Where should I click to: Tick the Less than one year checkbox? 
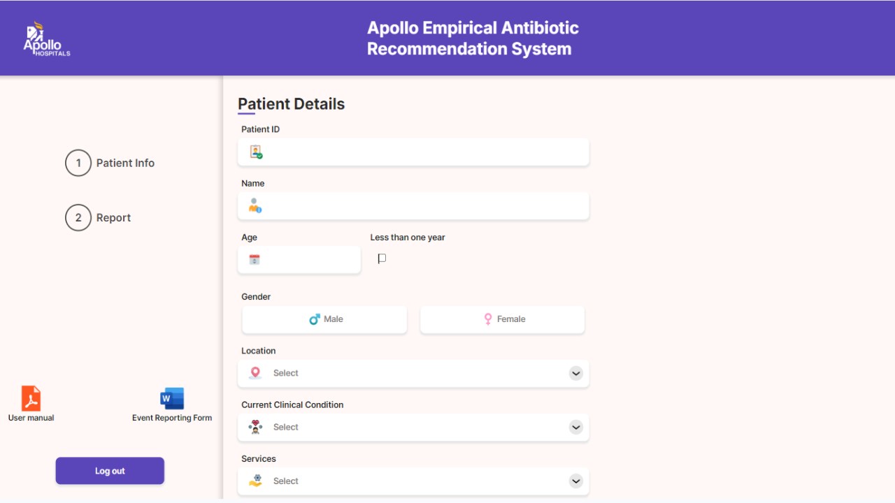point(382,258)
